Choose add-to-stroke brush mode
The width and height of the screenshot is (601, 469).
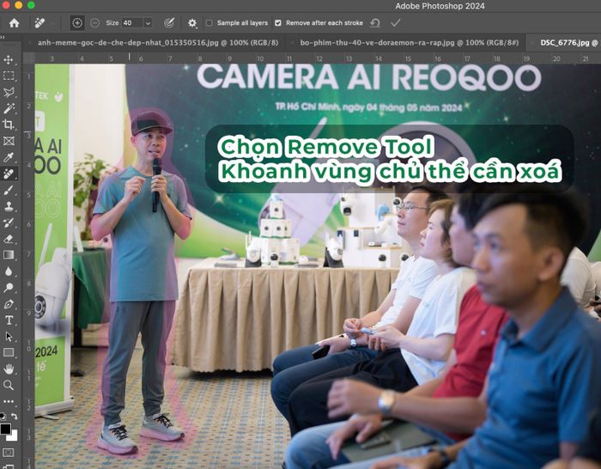coord(77,23)
